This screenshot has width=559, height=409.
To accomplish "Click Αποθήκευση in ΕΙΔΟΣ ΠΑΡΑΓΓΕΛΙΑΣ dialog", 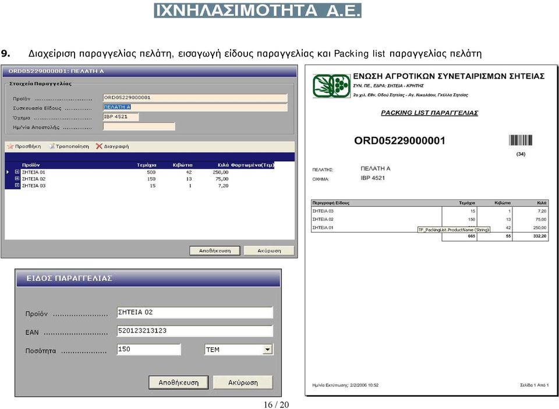I will click(179, 383).
